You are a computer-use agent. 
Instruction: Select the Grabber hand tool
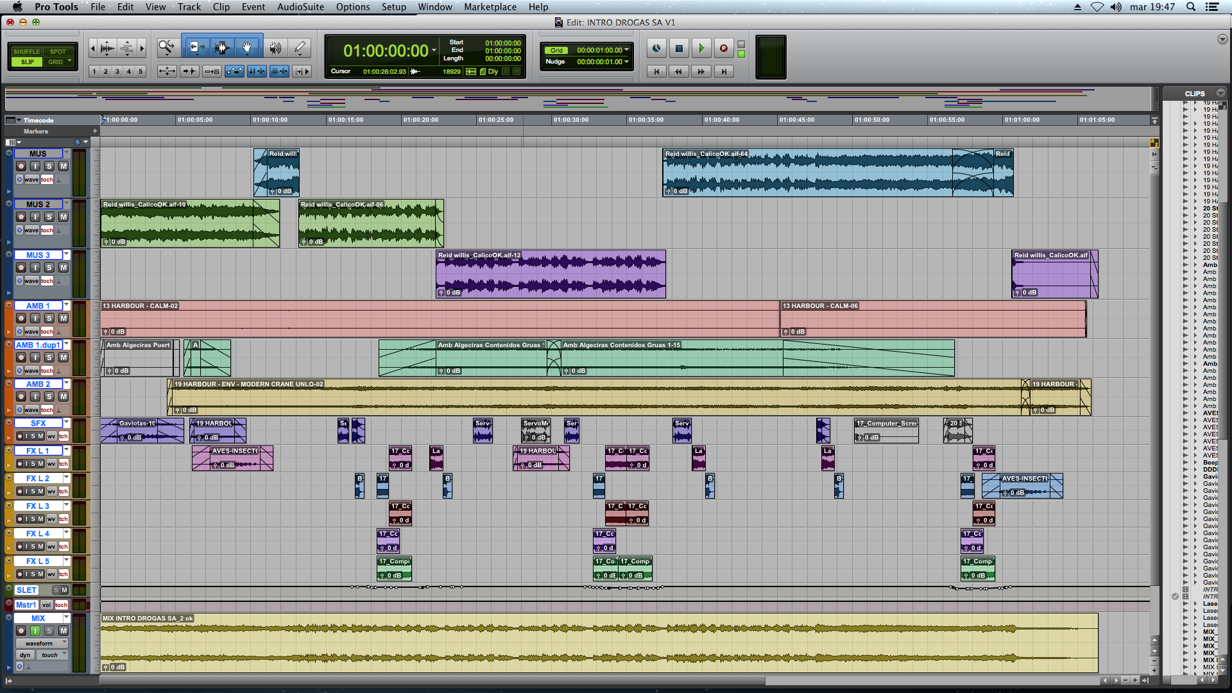tap(247, 47)
